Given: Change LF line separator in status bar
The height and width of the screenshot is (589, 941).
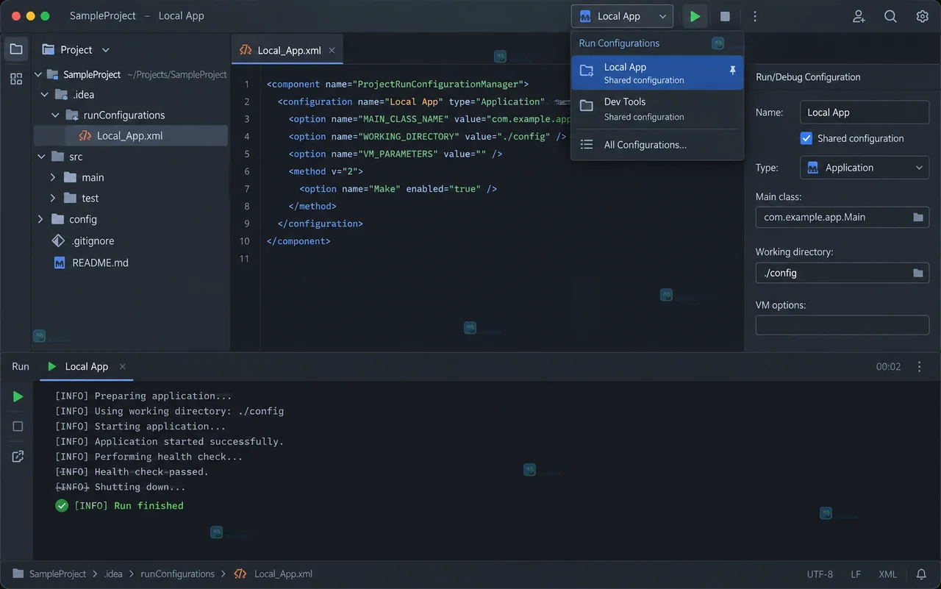Looking at the screenshot, I should pos(856,574).
